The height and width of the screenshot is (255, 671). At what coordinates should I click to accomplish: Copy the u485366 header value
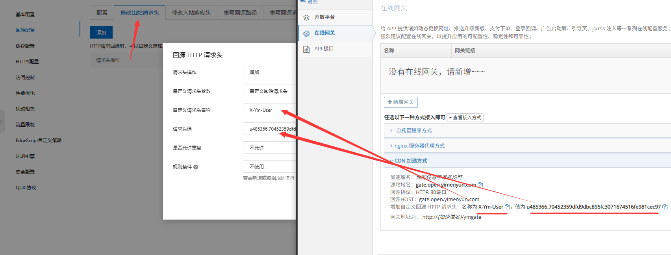click(665, 207)
